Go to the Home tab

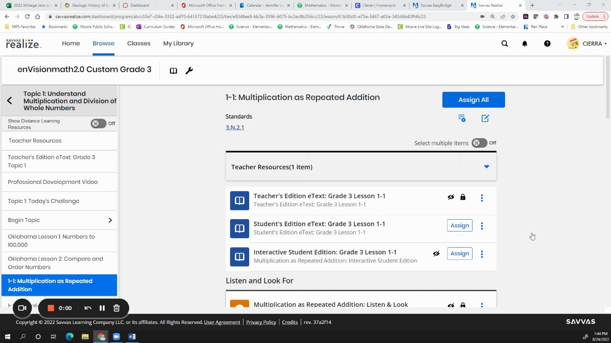coord(71,43)
